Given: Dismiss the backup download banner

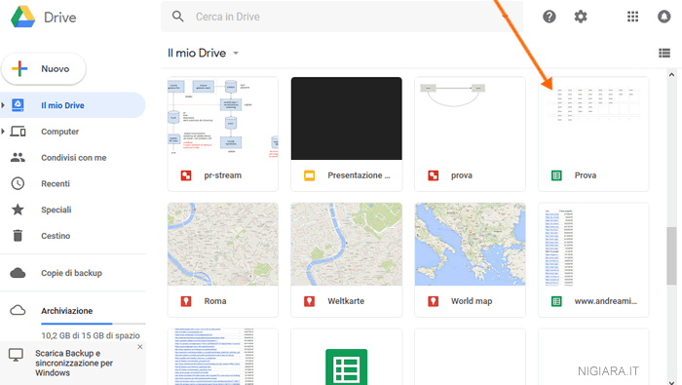Looking at the screenshot, I should [139, 347].
